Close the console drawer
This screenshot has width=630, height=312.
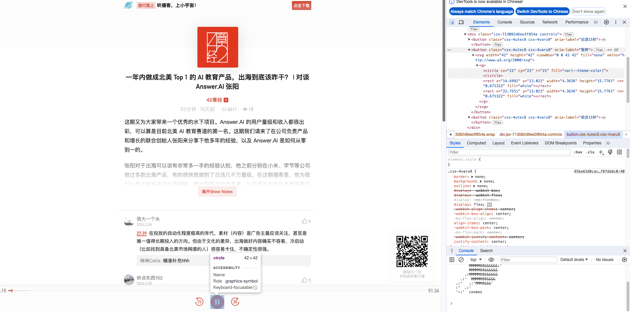click(625, 251)
